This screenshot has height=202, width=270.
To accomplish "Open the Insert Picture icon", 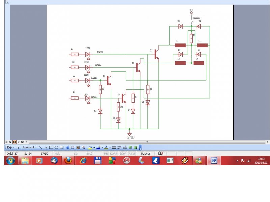I will click(83, 147).
